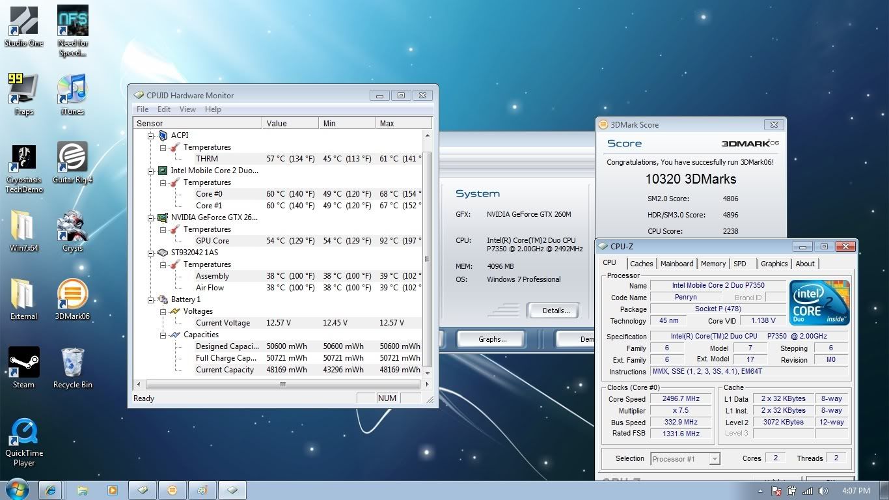889x500 pixels.
Task: Click the Max column header
Action: [404, 123]
